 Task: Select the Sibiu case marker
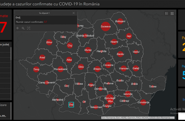click(x=81, y=67)
